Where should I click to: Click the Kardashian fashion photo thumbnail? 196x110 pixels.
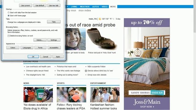(x=105, y=95)
